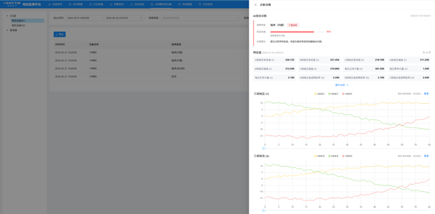The height and width of the screenshot is (214, 435).
Task: Click the B相电压有效值 221.456 feature card
Action: (x=319, y=59)
